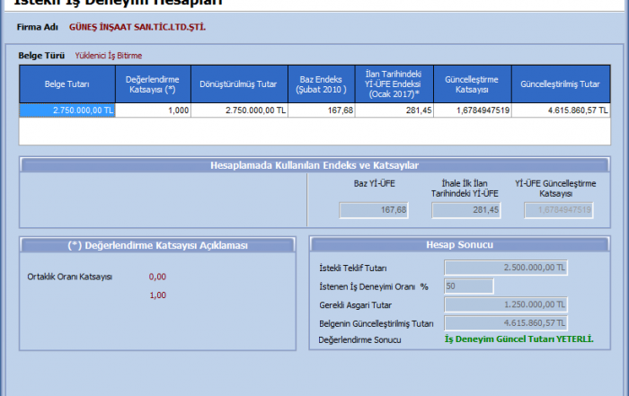Select the 1,000 Değerlendirme Katsayısı cell

[153, 110]
